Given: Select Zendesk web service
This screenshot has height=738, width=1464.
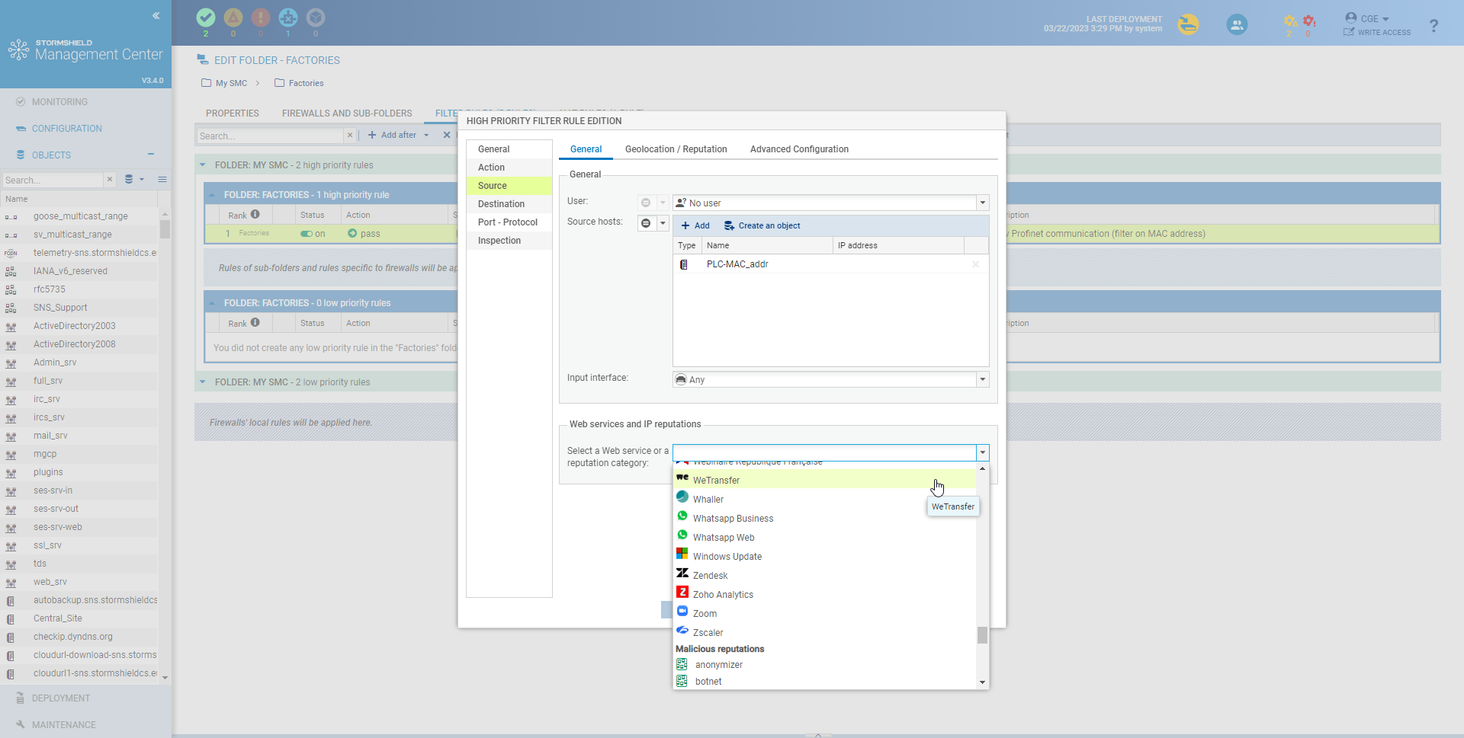Looking at the screenshot, I should pyautogui.click(x=824, y=575).
